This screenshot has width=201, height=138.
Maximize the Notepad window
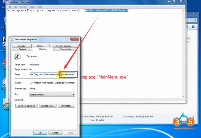point(174,1)
